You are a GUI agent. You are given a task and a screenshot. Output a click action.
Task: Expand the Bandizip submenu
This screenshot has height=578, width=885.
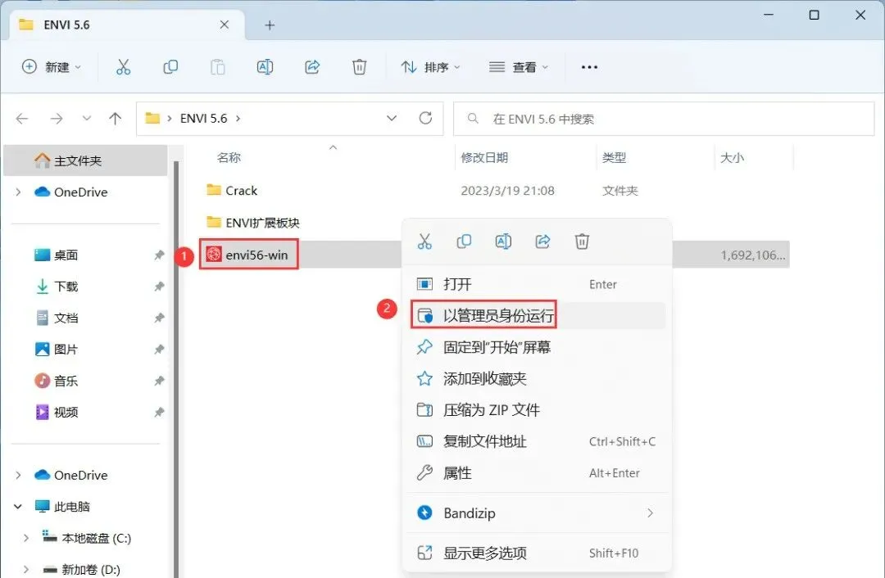650,513
